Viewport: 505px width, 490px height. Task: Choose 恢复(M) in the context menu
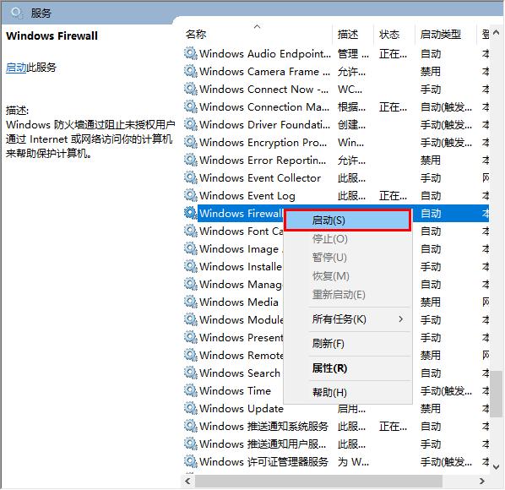tap(348, 276)
